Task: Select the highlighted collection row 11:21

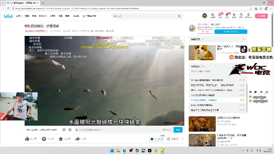Action: (x=217, y=100)
